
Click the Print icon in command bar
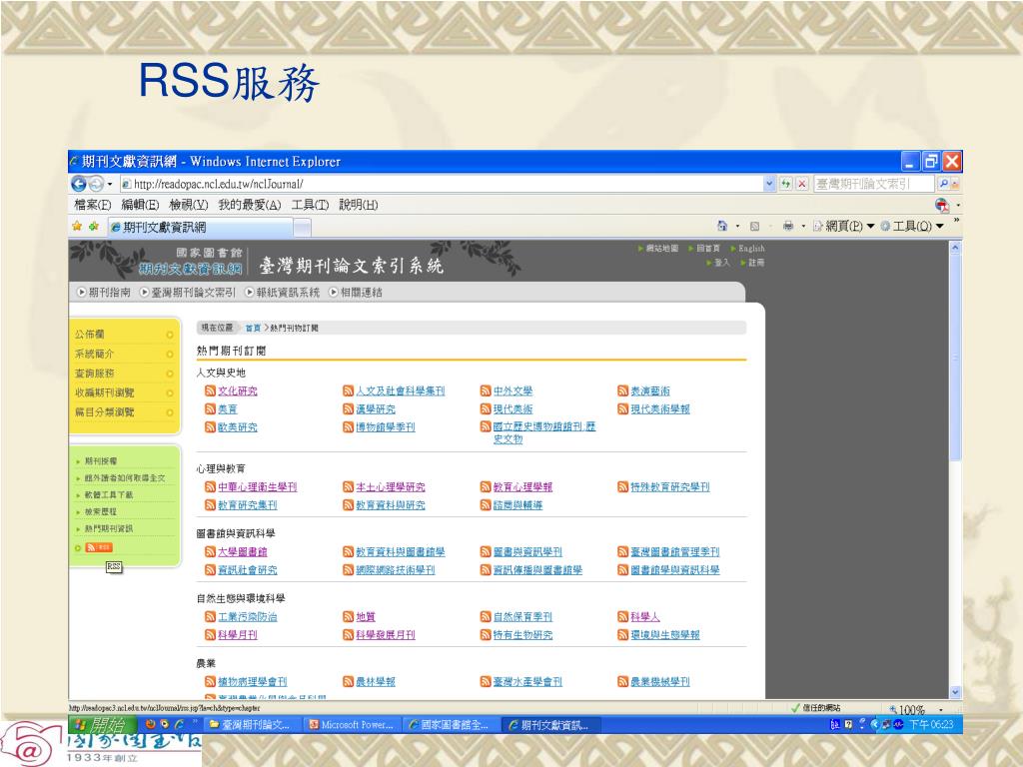pos(788,226)
